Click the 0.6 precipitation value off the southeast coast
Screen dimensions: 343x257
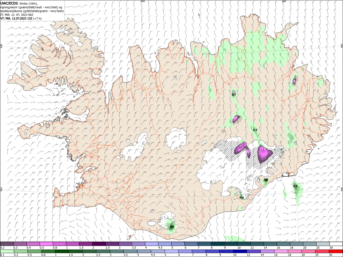click(295, 186)
